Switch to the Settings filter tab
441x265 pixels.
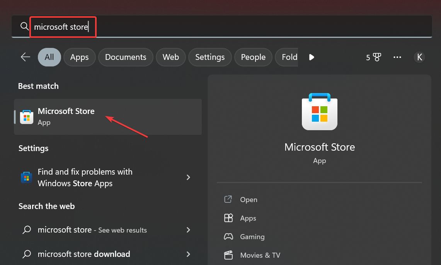(x=210, y=57)
